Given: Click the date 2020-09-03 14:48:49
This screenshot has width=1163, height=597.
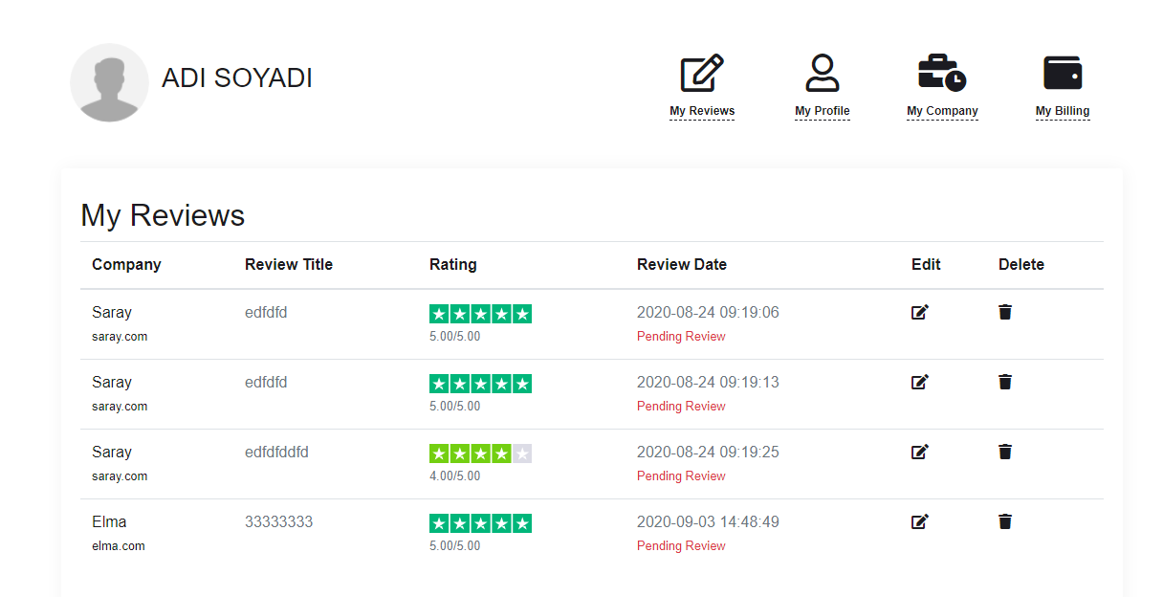Looking at the screenshot, I should click(x=708, y=522).
